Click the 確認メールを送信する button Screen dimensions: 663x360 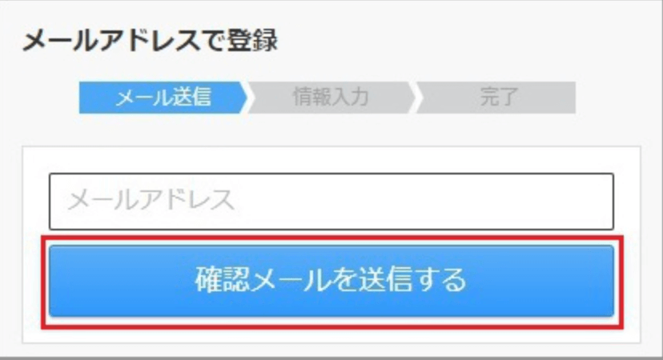point(331,281)
